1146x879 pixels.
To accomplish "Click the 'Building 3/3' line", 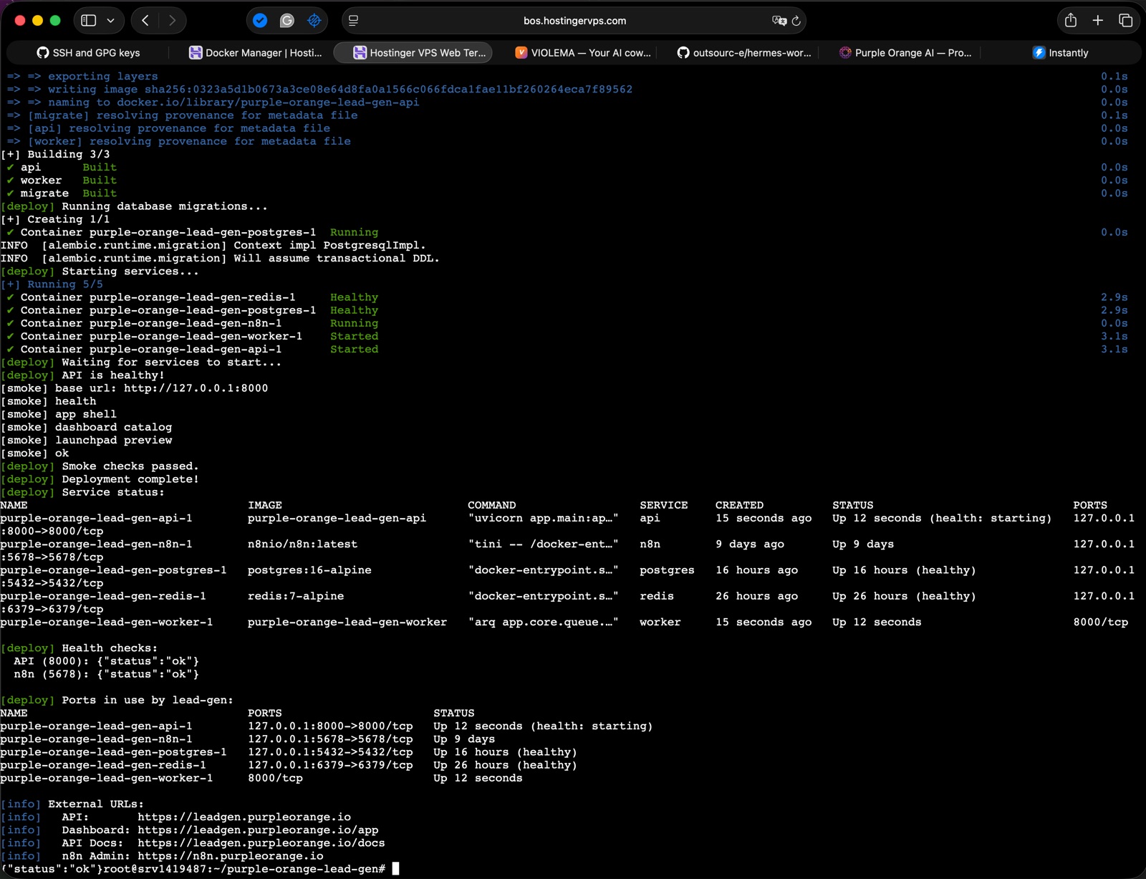I will [x=55, y=154].
